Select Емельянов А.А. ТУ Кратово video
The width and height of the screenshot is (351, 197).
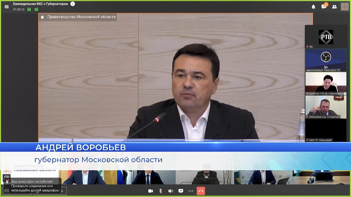326,107
